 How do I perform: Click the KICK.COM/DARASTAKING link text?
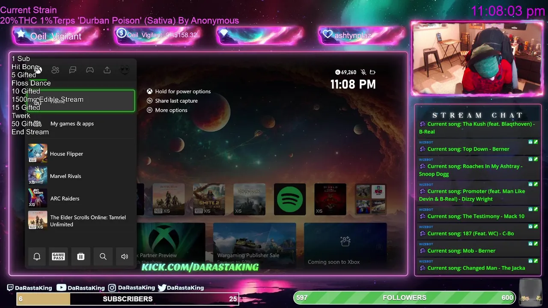click(x=200, y=267)
